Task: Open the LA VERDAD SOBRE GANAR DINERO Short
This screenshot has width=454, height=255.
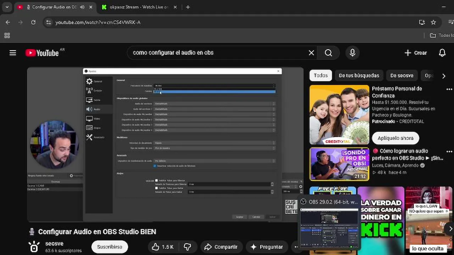Action: [381, 220]
